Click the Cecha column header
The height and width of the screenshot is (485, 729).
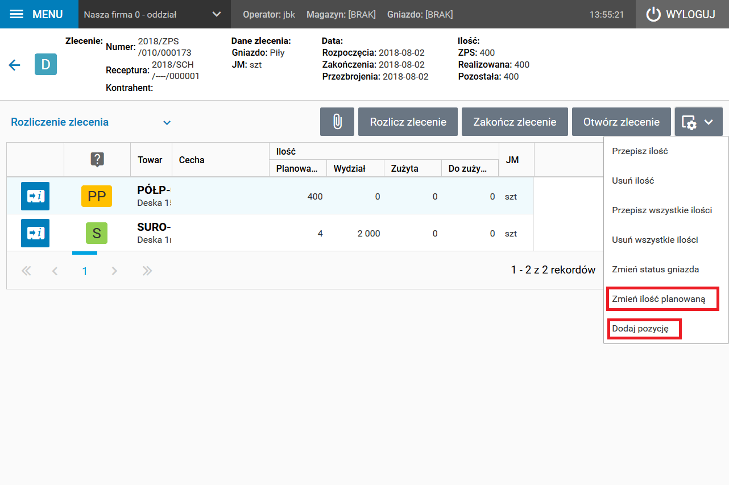[x=220, y=160]
